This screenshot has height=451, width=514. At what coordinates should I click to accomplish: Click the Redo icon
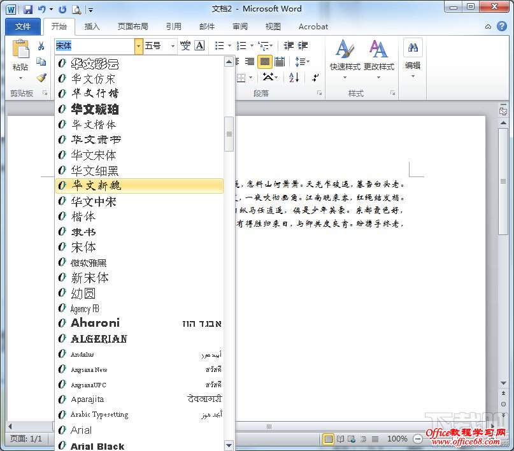(62, 10)
